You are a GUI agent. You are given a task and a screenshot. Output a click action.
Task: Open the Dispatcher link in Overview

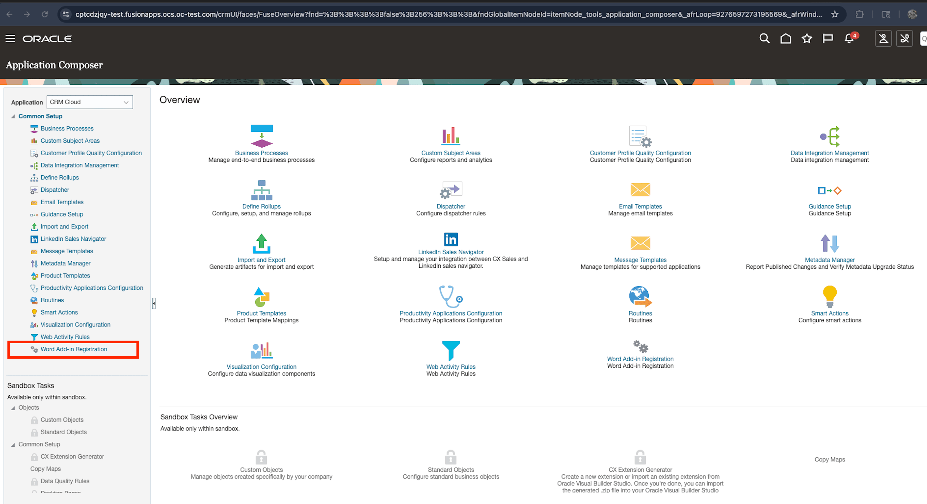[451, 206]
